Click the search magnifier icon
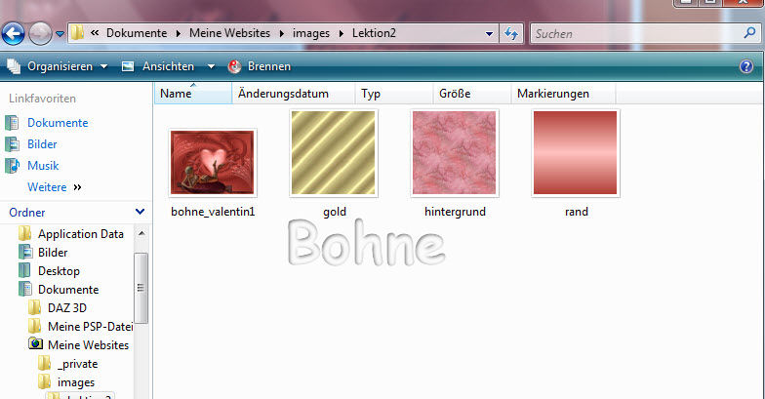Screen dimensions: 765x399 pyautogui.click(x=748, y=34)
